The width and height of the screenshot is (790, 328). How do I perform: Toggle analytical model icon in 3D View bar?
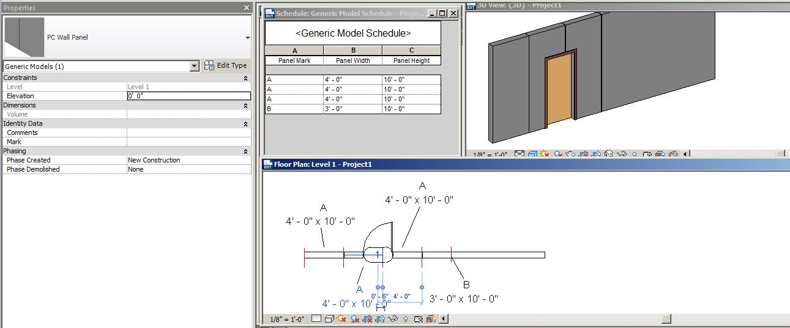point(660,155)
